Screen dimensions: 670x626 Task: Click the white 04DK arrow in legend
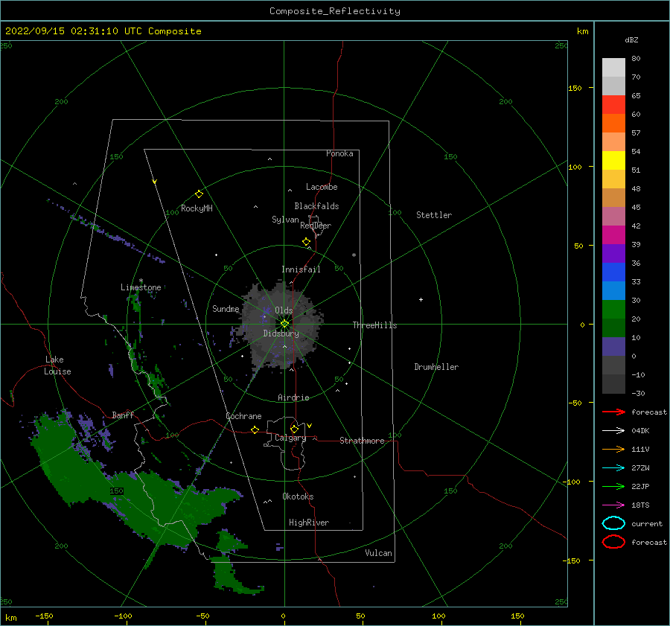pyautogui.click(x=613, y=430)
